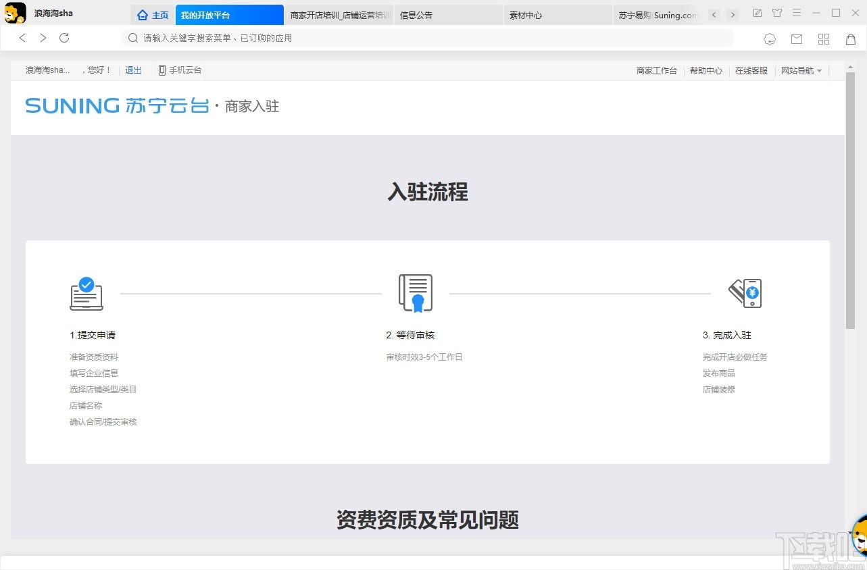Screen dimensions: 867x570
Task: Open the 帮助中心 help center link
Action: tap(705, 70)
